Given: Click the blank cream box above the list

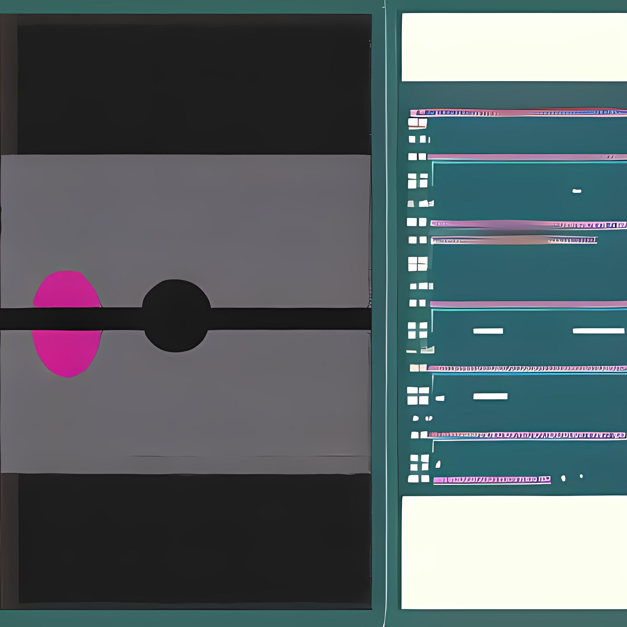Looking at the screenshot, I should click(514, 47).
